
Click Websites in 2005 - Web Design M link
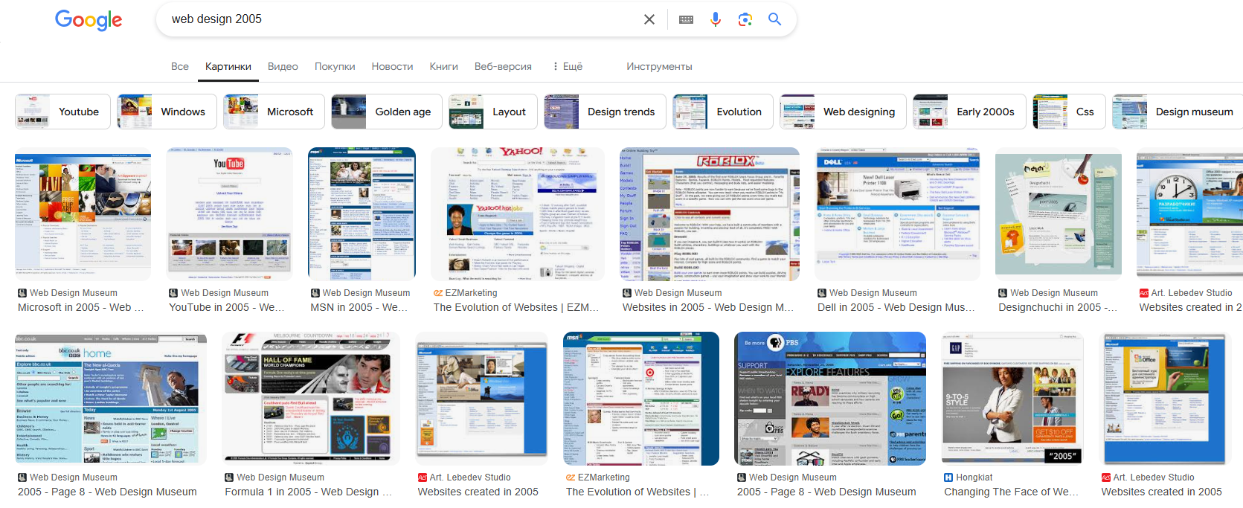click(708, 307)
